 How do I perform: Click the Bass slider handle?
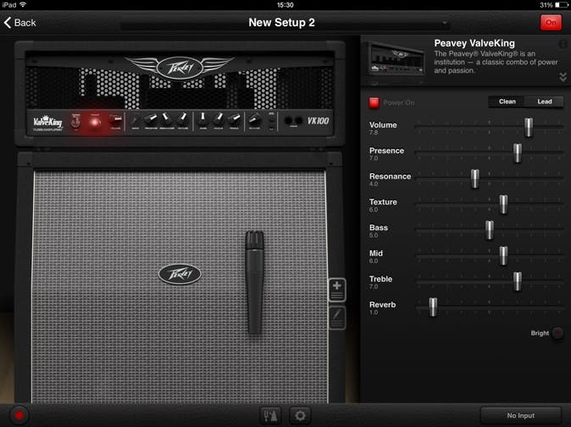(x=490, y=230)
